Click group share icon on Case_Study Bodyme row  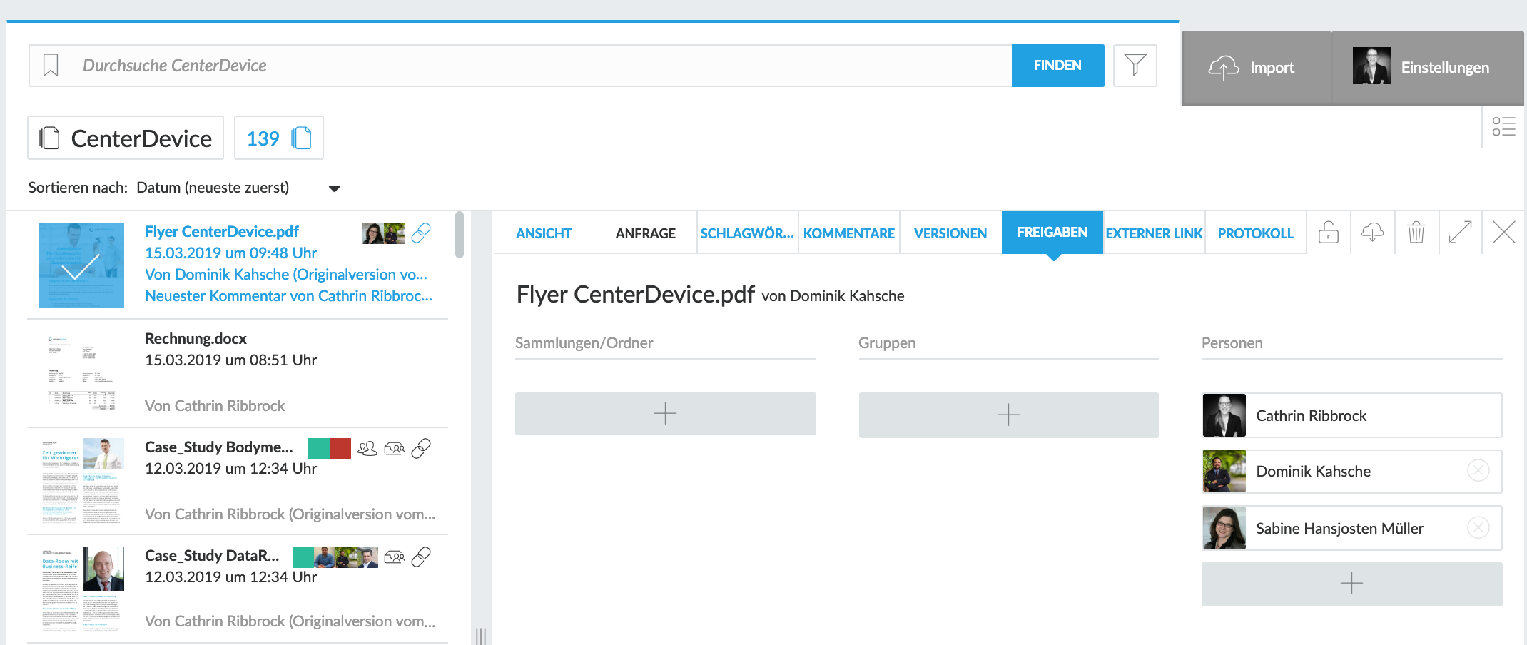coord(367,448)
